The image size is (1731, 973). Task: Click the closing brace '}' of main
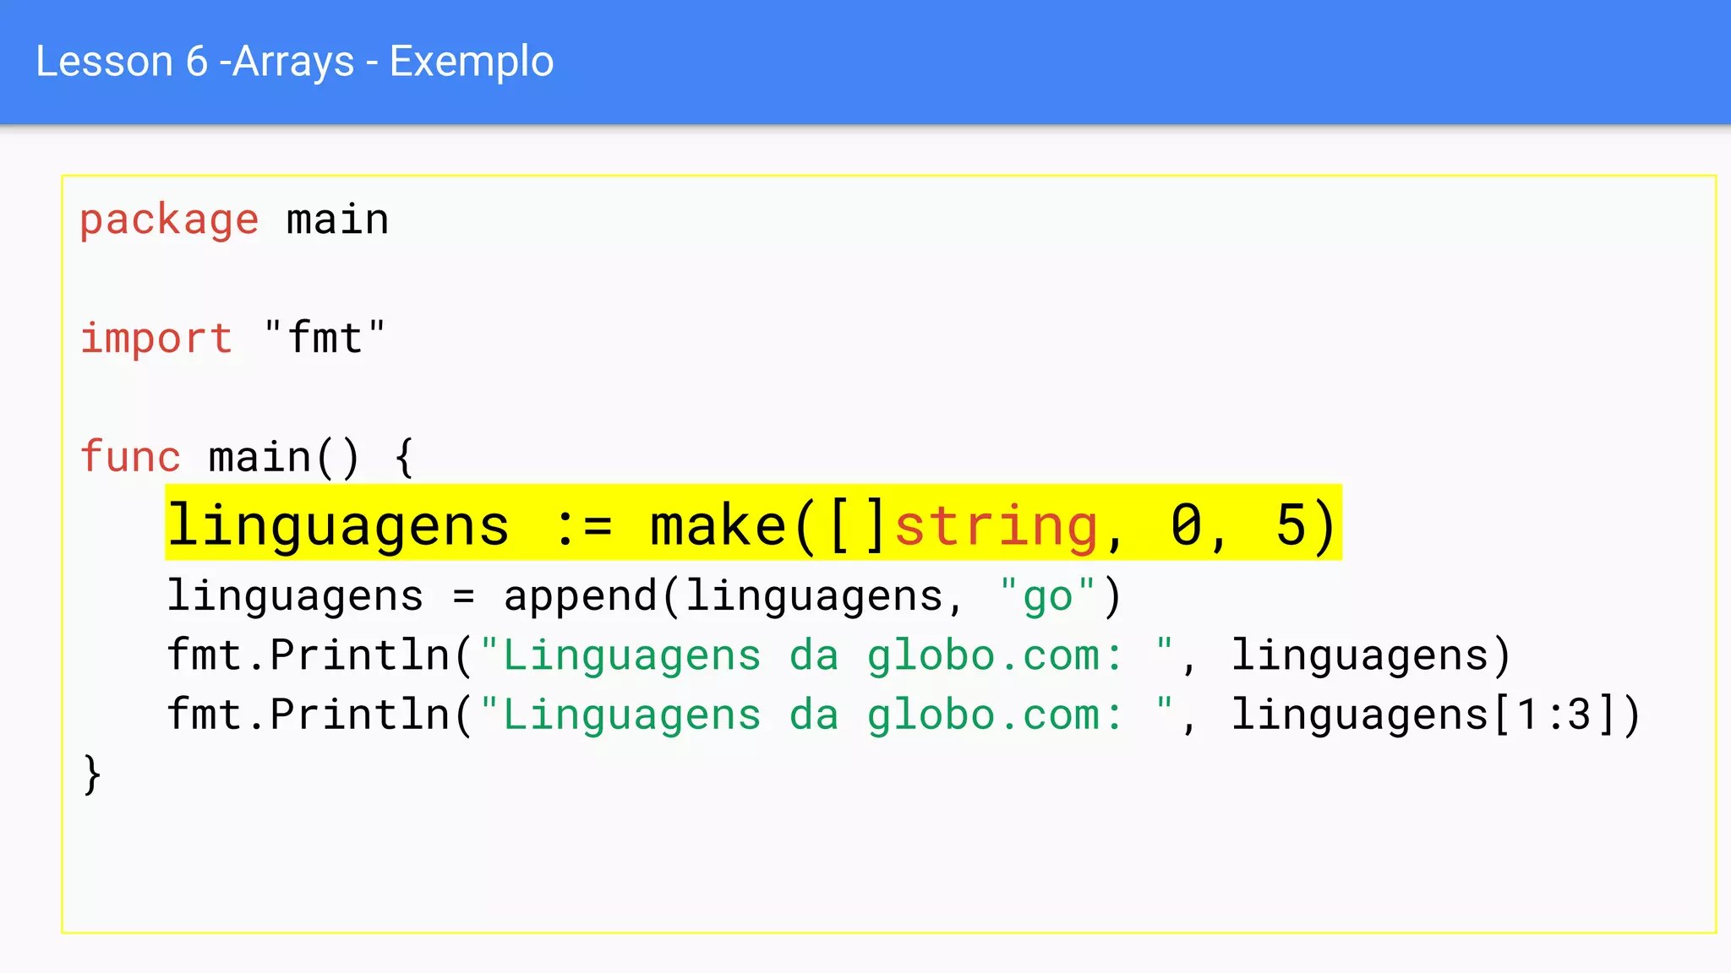point(92,774)
